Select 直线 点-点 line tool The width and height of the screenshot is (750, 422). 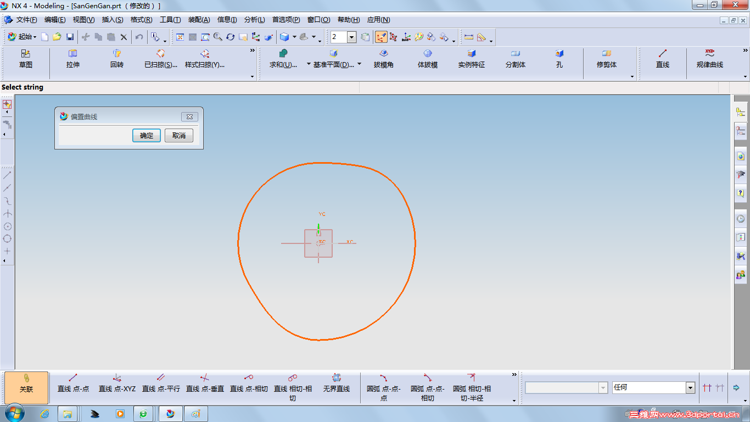coord(73,384)
